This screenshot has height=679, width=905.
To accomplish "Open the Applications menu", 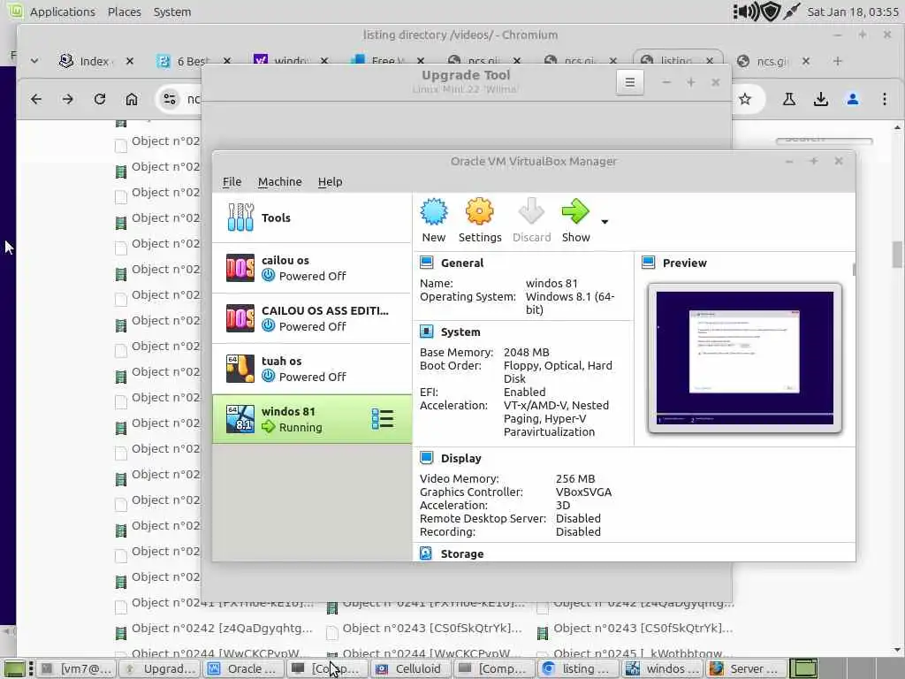I will pos(63,11).
